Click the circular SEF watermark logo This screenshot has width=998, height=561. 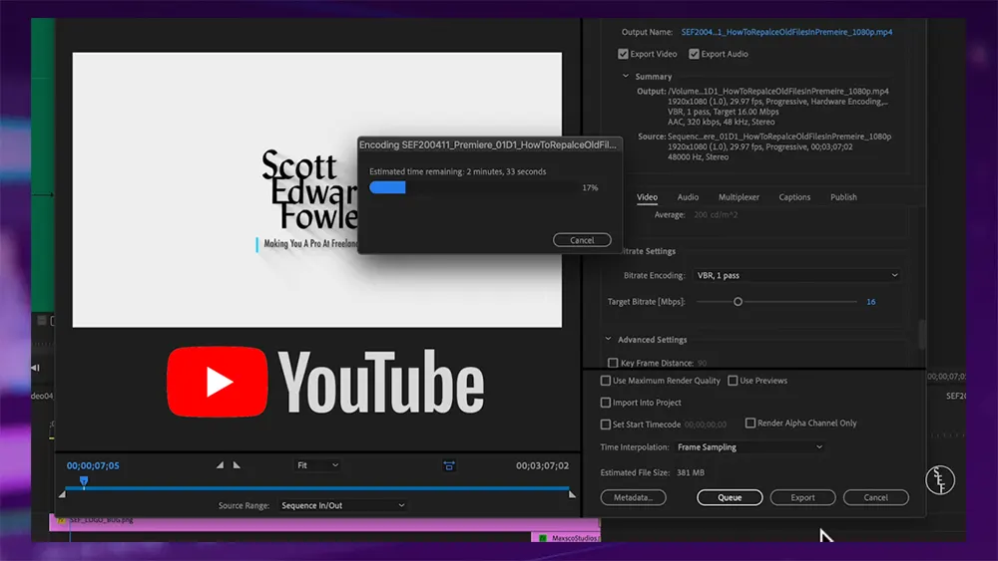pyautogui.click(x=940, y=479)
